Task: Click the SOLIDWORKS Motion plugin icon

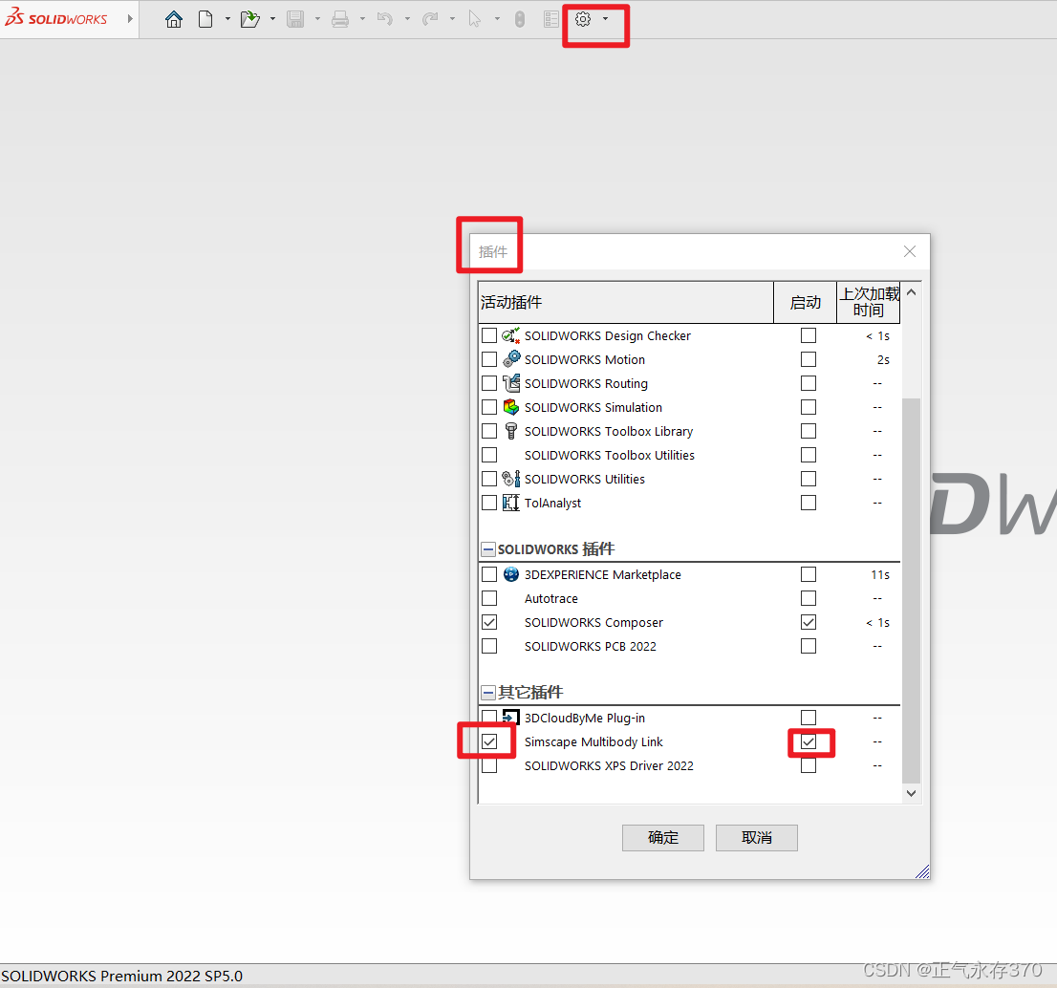Action: point(510,359)
